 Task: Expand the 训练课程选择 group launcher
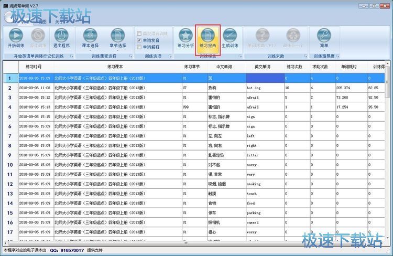[130, 56]
